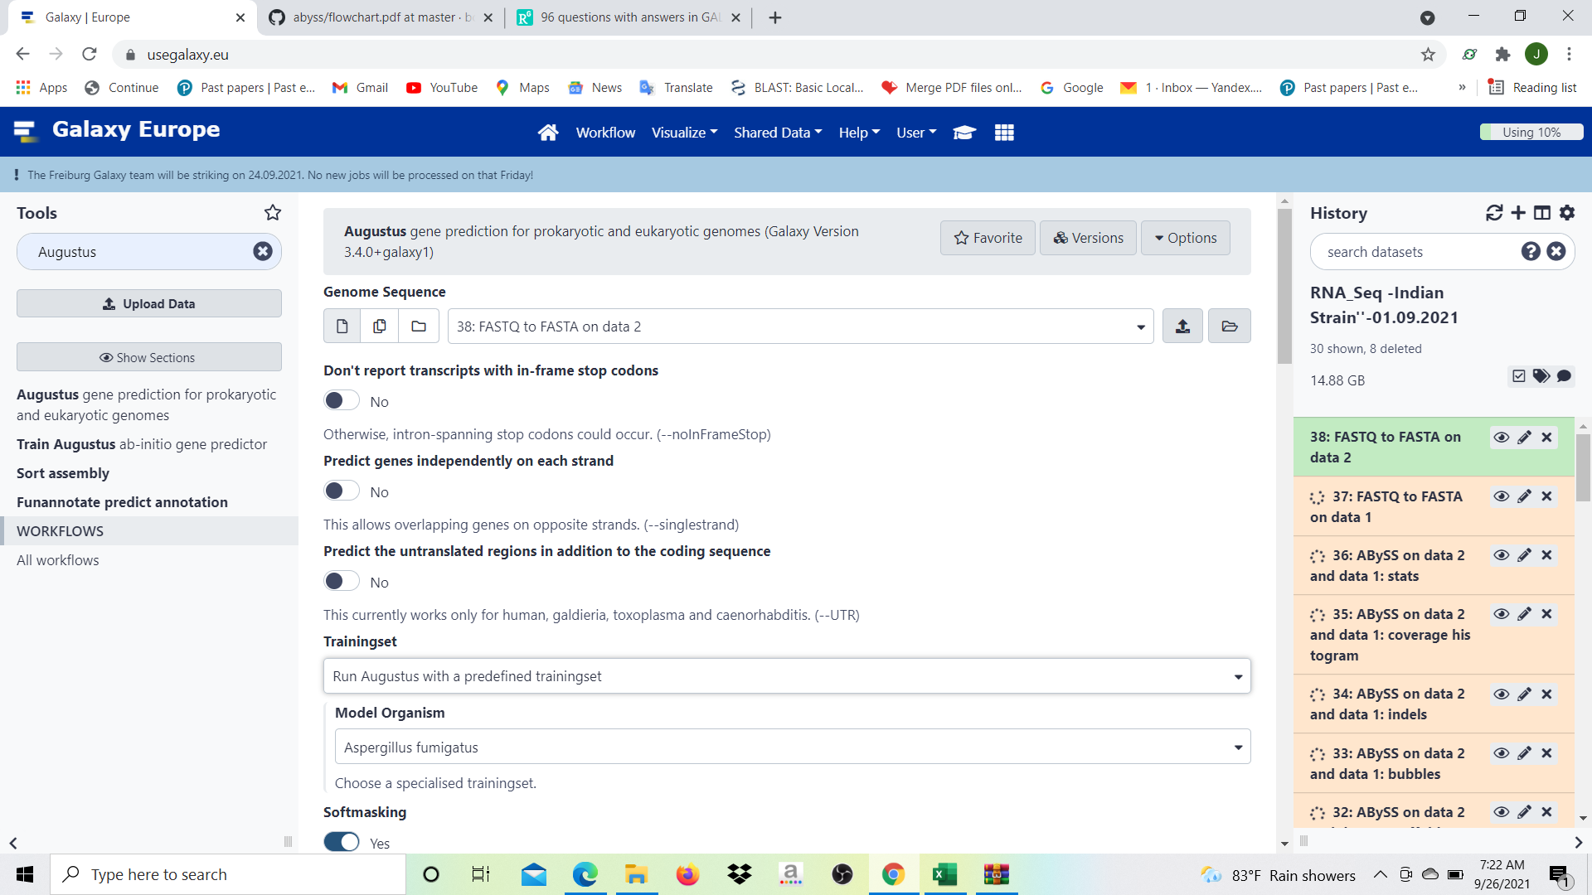Click the Galaxy home icon

[x=548, y=133]
